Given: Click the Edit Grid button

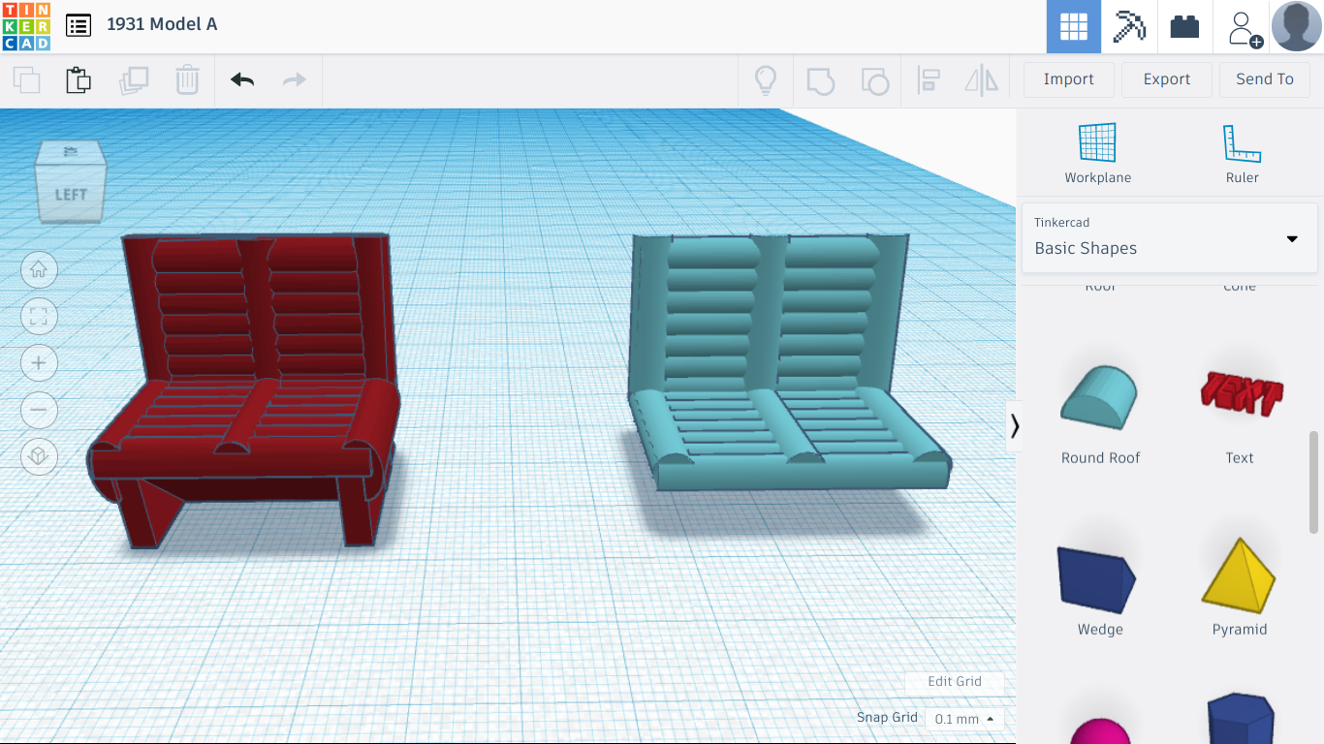Looking at the screenshot, I should (x=955, y=682).
